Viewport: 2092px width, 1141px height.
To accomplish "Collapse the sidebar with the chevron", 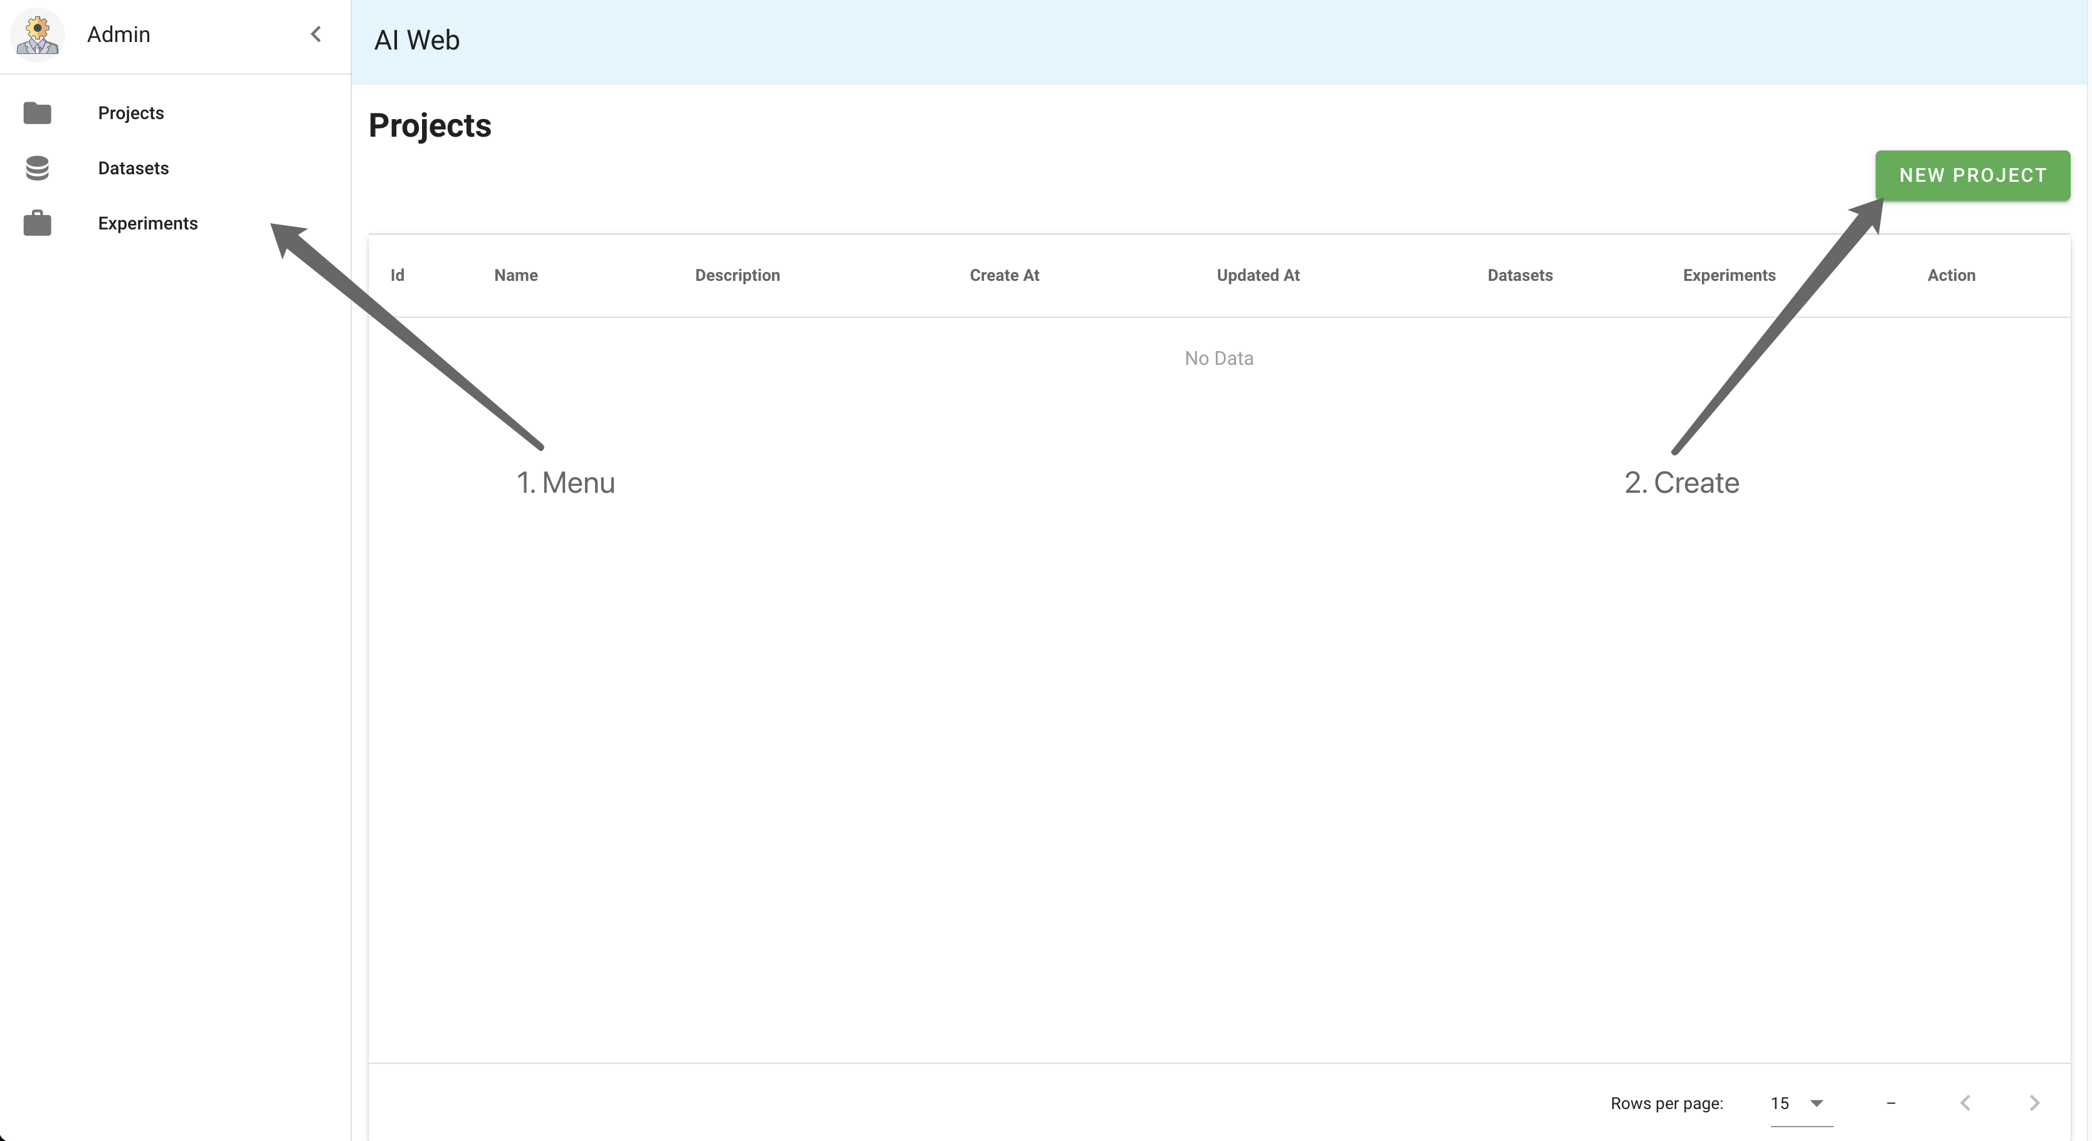I will (x=316, y=34).
